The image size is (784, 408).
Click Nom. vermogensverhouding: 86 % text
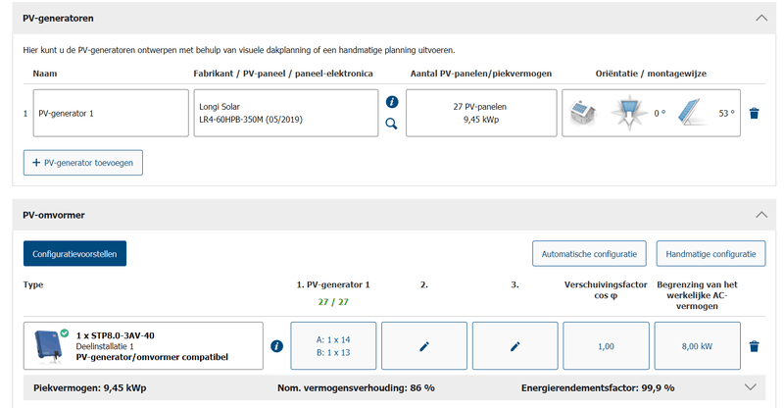pos(356,388)
